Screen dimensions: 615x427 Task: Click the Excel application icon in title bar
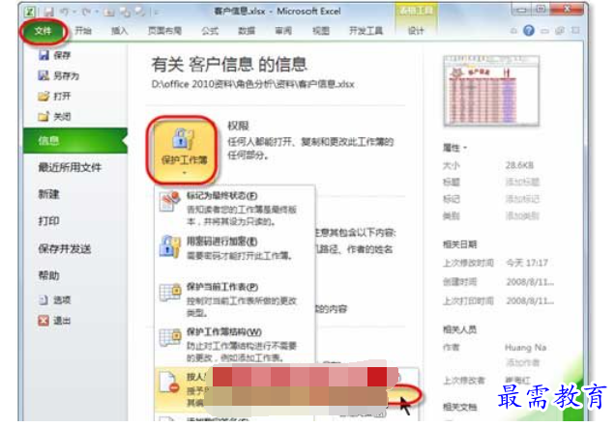click(x=31, y=12)
